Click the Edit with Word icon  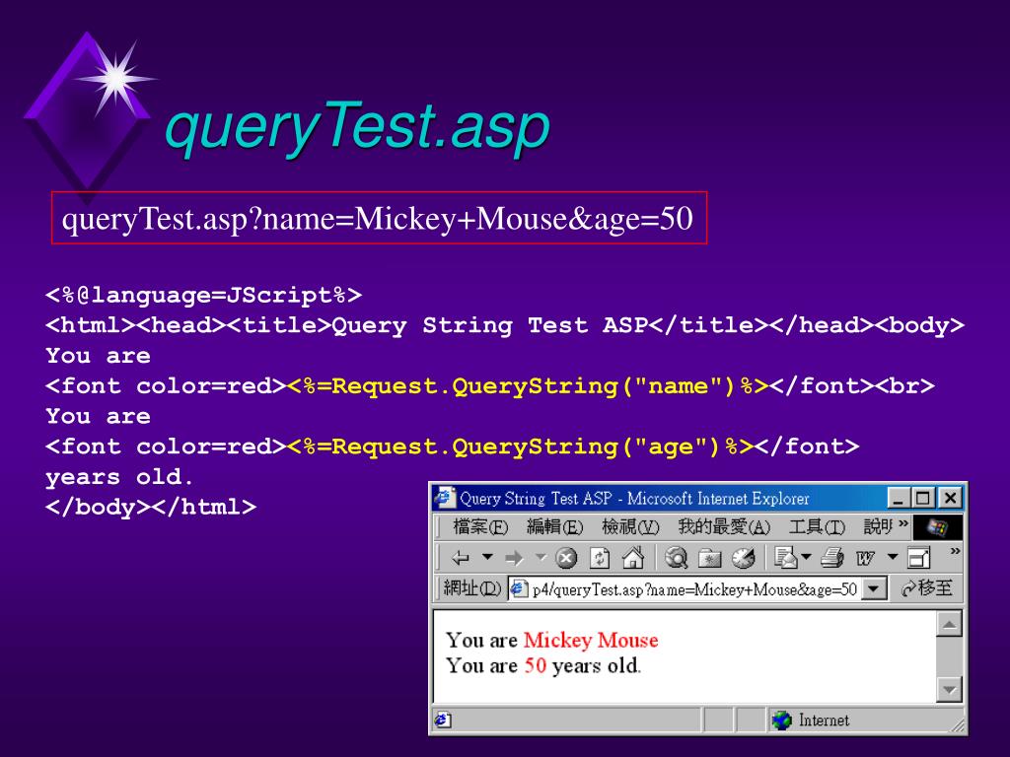click(x=865, y=558)
